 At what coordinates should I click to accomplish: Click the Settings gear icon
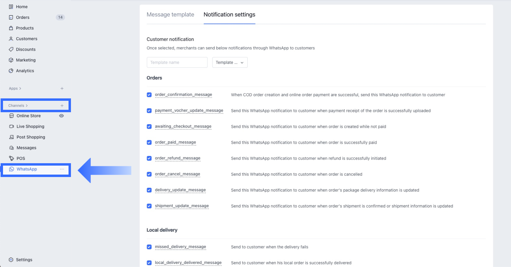(11, 260)
